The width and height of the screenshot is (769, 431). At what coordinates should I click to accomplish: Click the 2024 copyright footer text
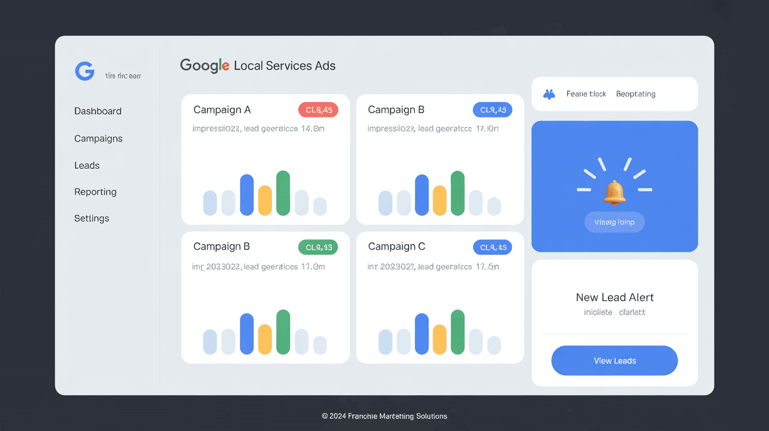click(x=385, y=416)
